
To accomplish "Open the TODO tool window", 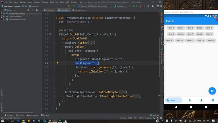I will 20,115.
